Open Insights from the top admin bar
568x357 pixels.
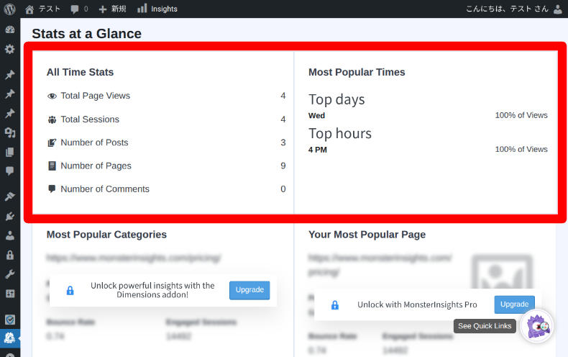[157, 9]
